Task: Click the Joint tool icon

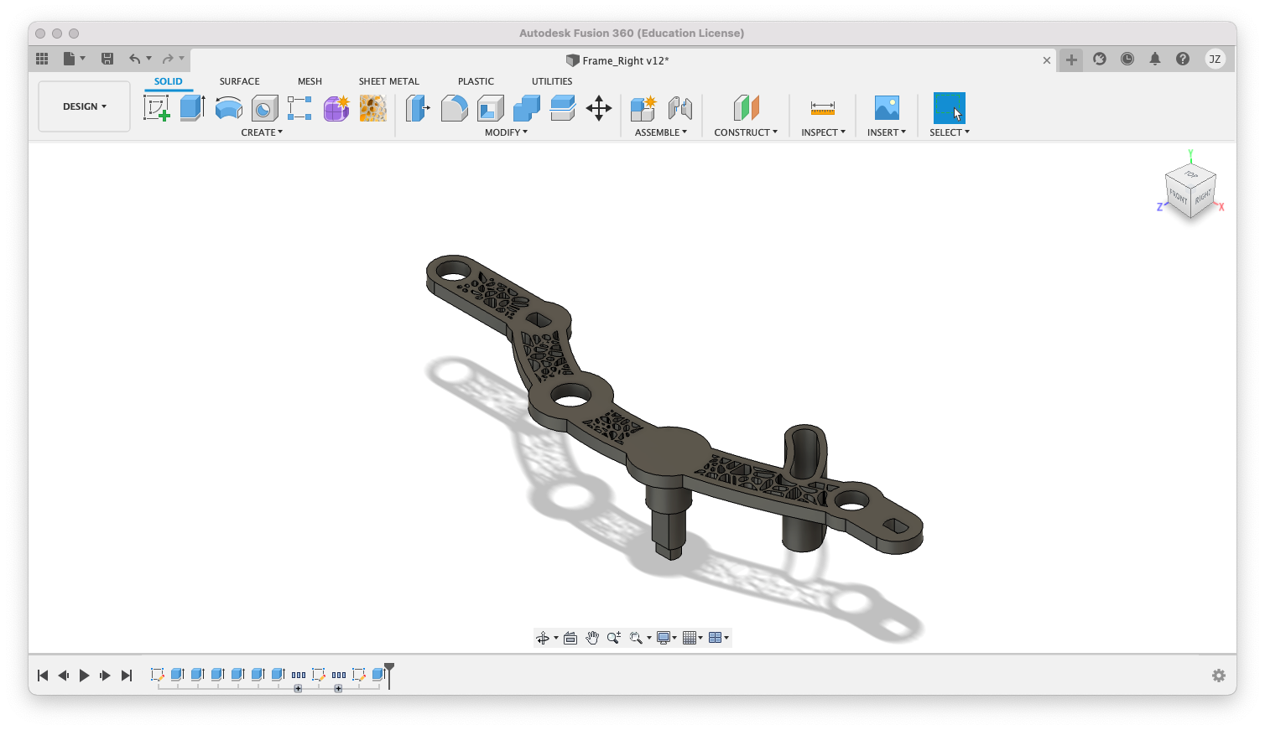Action: click(680, 108)
